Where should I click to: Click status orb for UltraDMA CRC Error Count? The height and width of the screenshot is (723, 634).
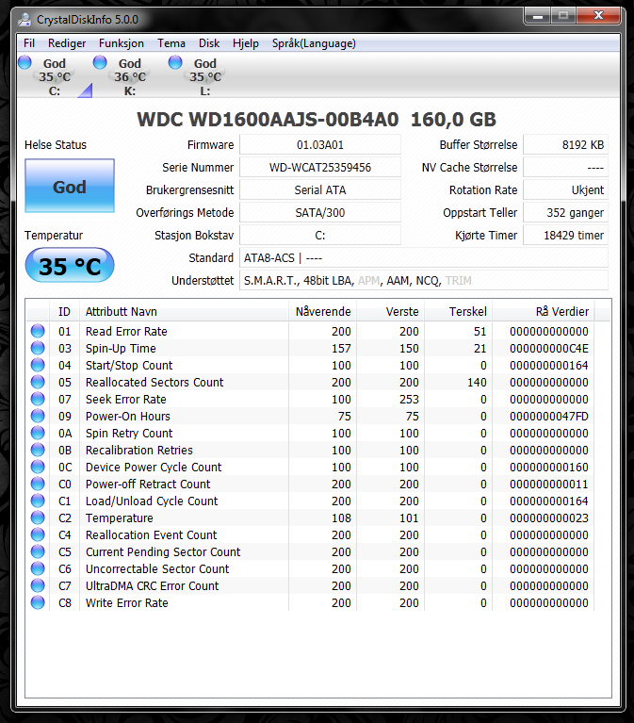(38, 585)
